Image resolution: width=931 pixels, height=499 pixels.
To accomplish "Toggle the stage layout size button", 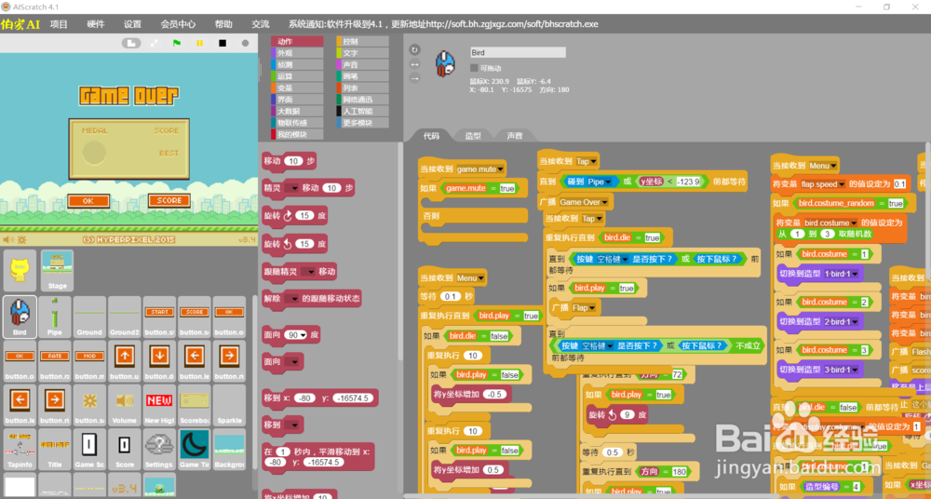I will click(132, 44).
